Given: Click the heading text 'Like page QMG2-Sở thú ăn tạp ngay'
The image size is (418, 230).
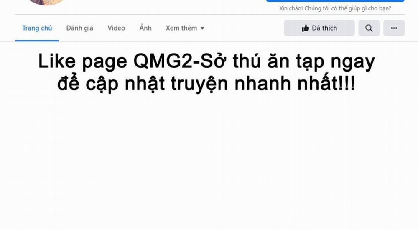Looking at the screenshot, I should click(206, 61).
